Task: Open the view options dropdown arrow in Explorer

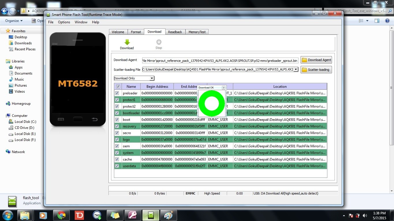Action: (367, 21)
